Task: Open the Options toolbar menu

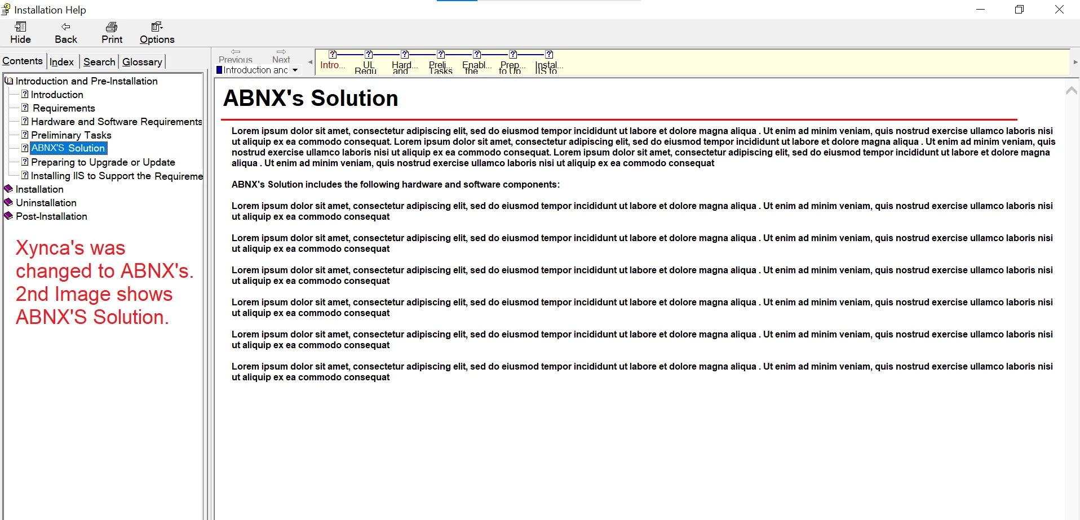Action: point(157,33)
